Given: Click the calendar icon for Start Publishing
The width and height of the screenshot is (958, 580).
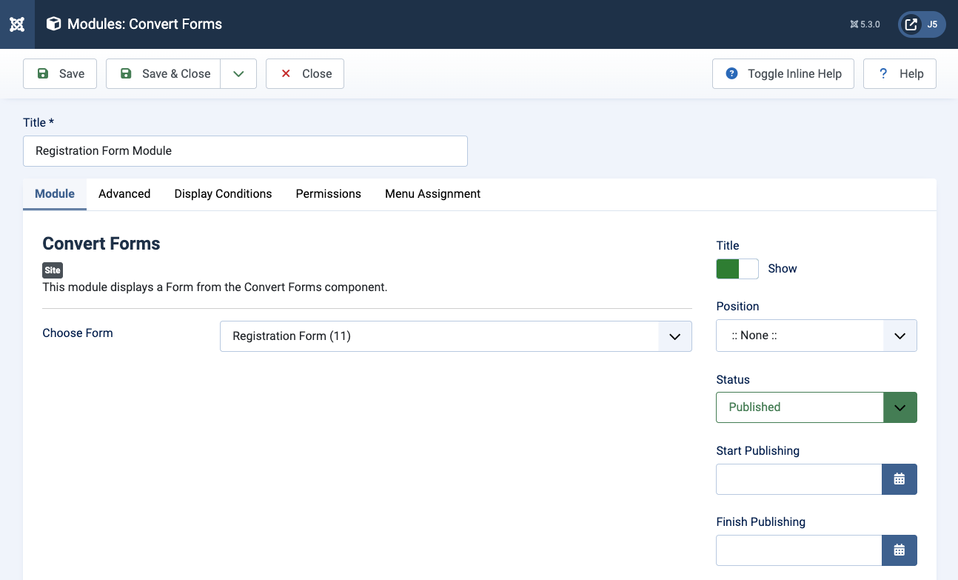Looking at the screenshot, I should click(x=900, y=479).
